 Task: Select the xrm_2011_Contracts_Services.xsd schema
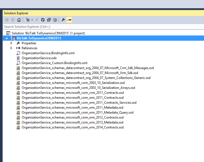79,103
